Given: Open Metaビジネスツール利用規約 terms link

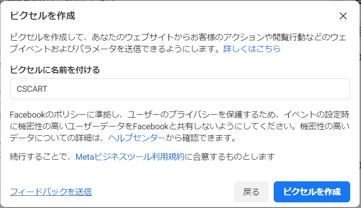Looking at the screenshot, I should coord(130,156).
